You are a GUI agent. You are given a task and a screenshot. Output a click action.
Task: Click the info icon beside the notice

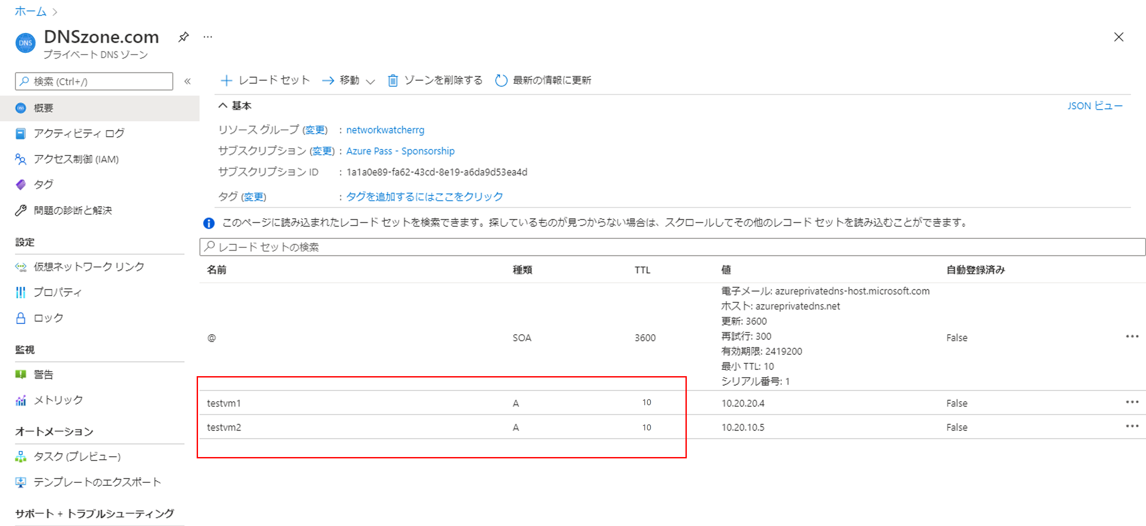pyautogui.click(x=209, y=223)
